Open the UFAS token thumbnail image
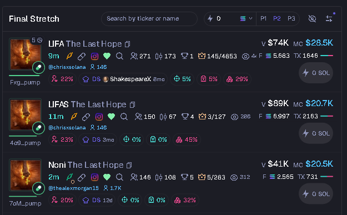Image resolution: width=347 pixels, height=215 pixels. point(25,114)
